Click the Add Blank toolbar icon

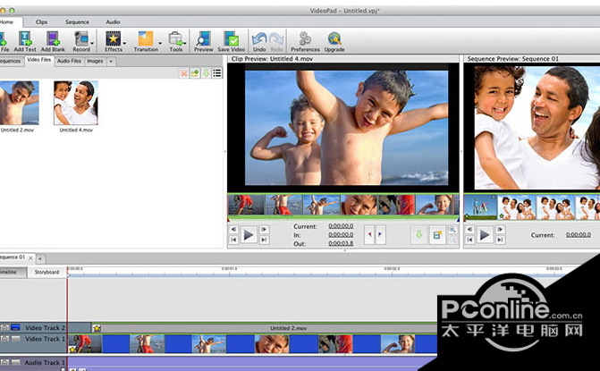click(53, 38)
